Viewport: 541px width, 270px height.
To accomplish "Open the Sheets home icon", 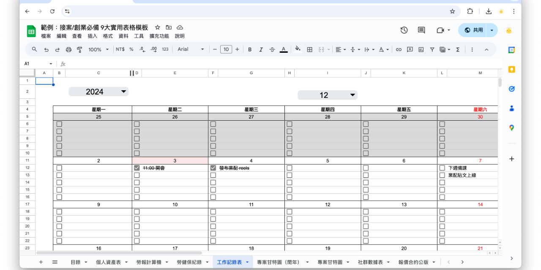I will (x=32, y=31).
